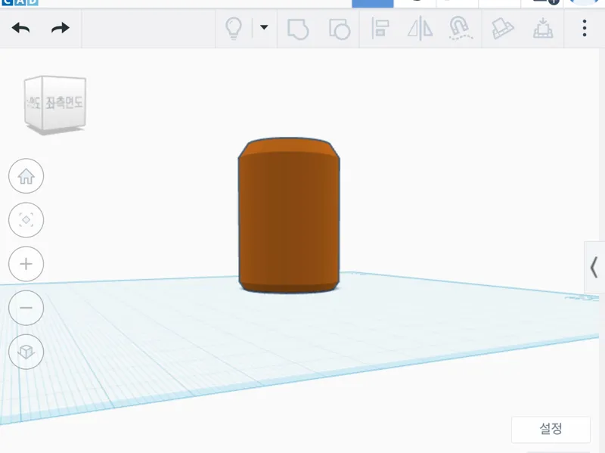Activate the Cruise magnet tool
The height and width of the screenshot is (453, 605).
(461, 29)
